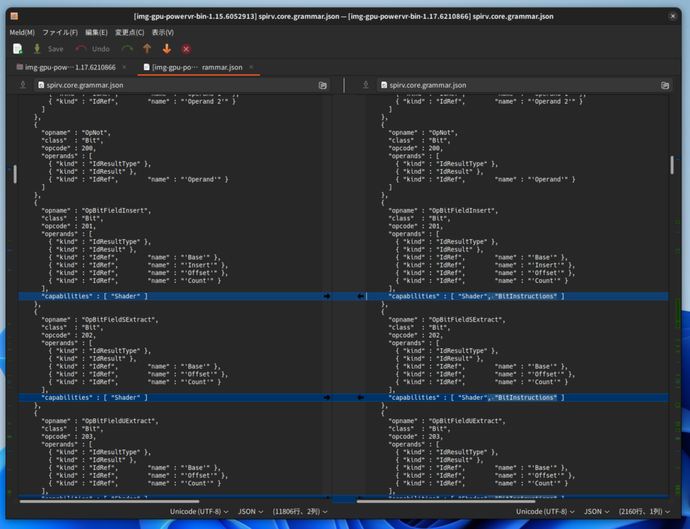Open left pane Unicode (UTF-8) encoding dropdown
The width and height of the screenshot is (690, 529).
pos(199,511)
